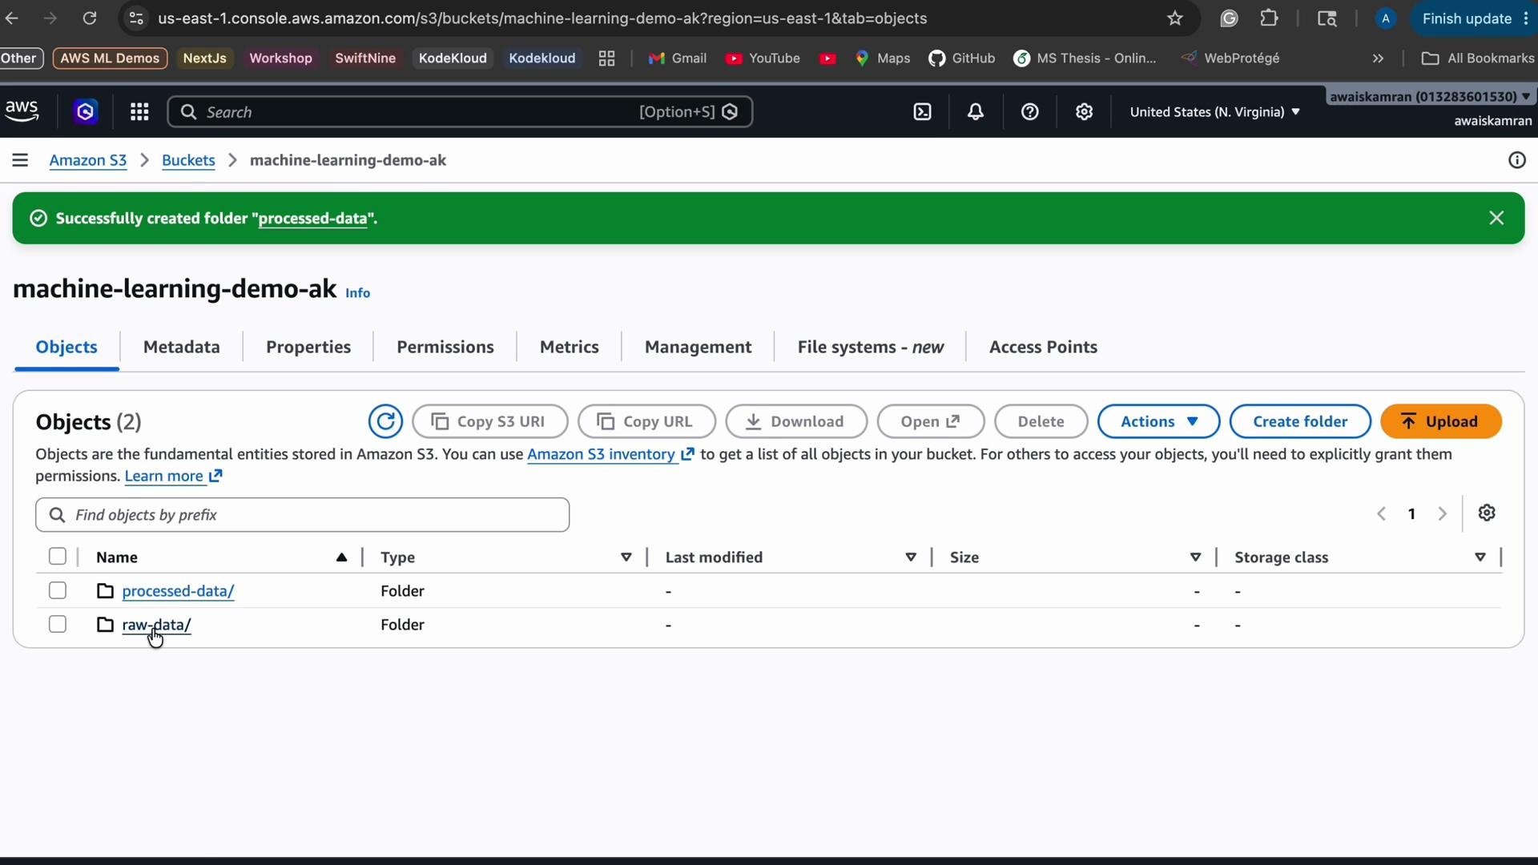Click the purple hexagon icon beside AWS logo
Viewport: 1538px width, 865px height.
(86, 112)
